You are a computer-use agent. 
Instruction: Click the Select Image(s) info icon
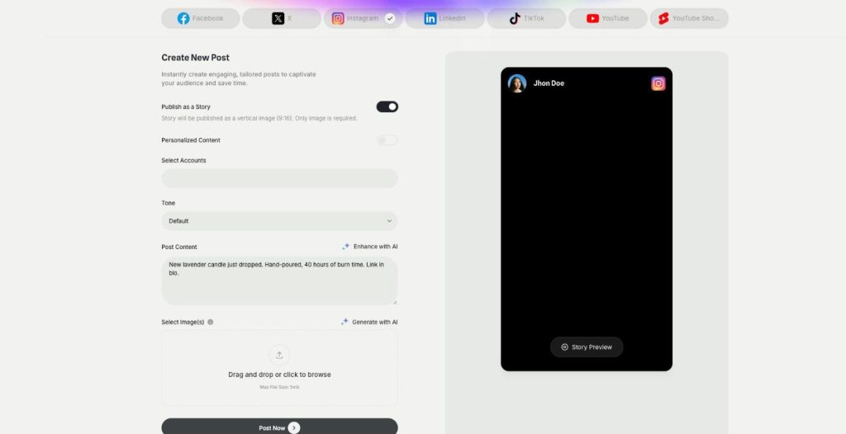(x=211, y=322)
